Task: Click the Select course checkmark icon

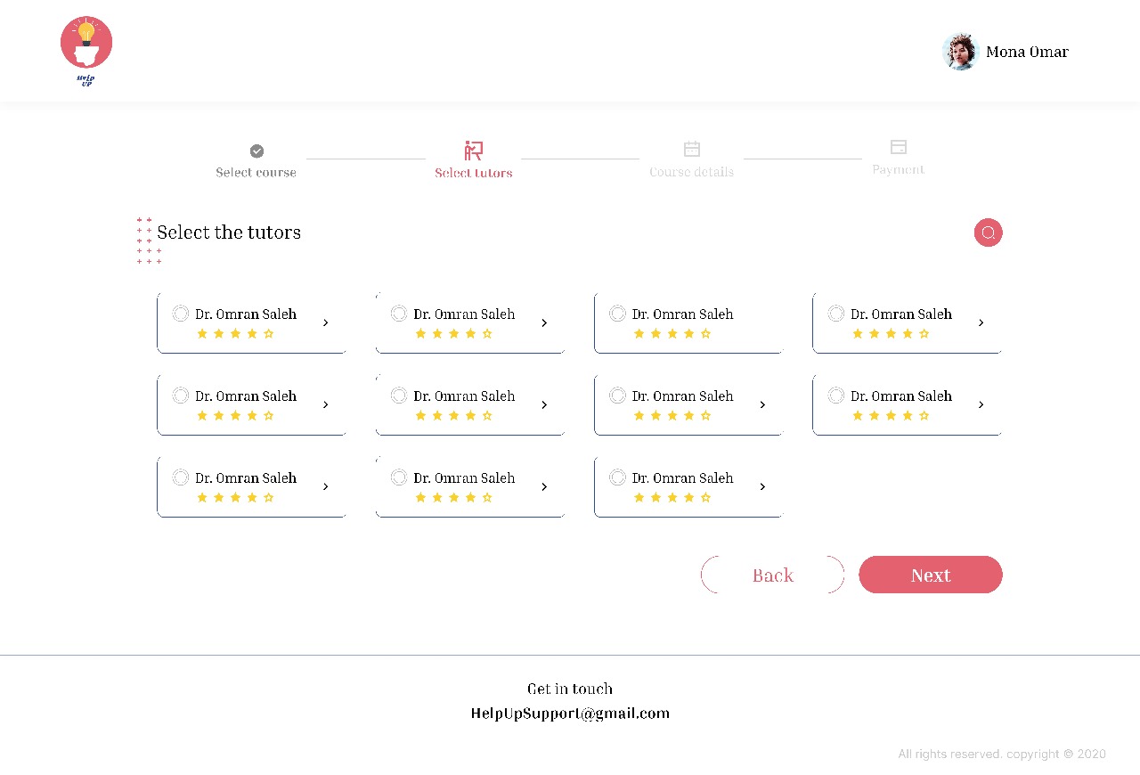Action: click(x=256, y=151)
